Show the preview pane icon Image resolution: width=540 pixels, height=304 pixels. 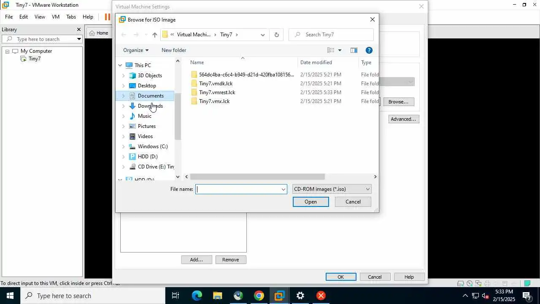point(354,50)
